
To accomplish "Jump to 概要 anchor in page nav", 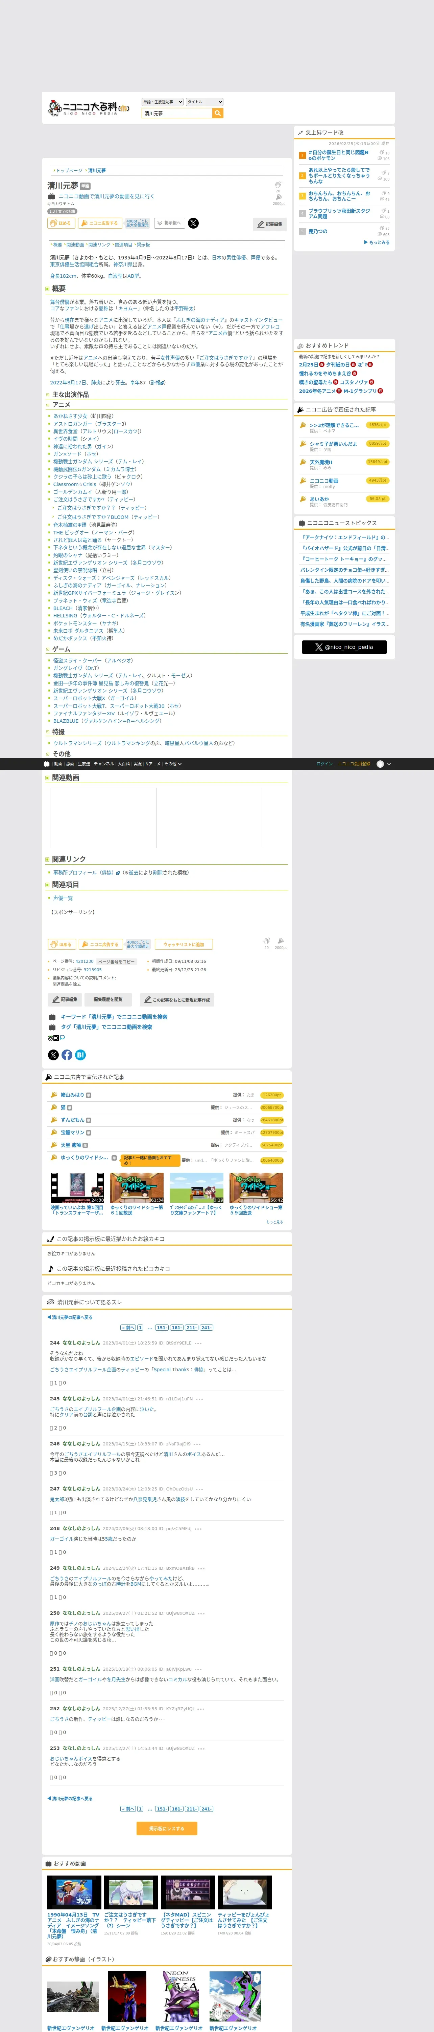I will pos(57,245).
